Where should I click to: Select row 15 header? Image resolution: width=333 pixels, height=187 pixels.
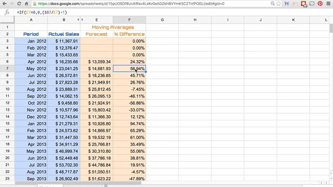coord(7,124)
